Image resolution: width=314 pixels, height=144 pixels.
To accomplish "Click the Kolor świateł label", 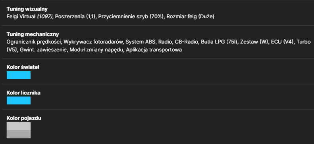I will coord(23,67).
